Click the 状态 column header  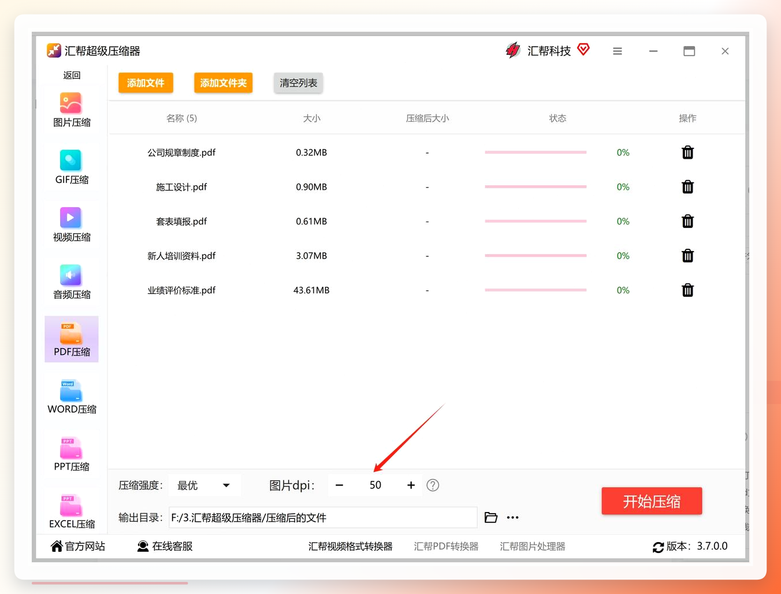click(557, 118)
